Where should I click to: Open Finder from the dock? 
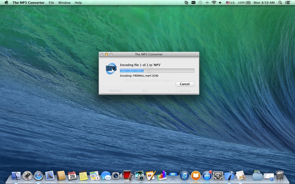(x=16, y=176)
